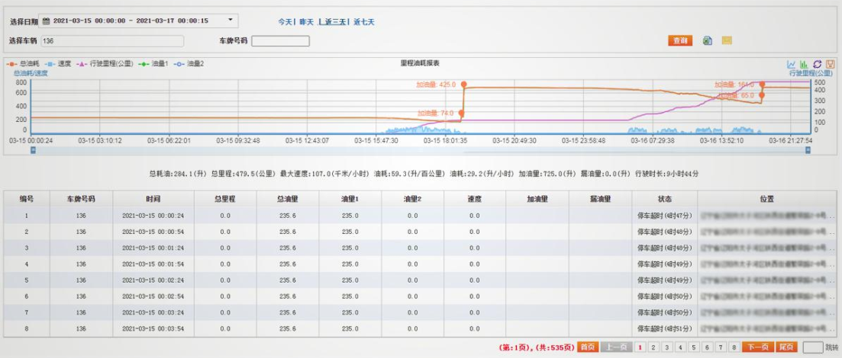Click right handle of chart zoom slider
Screen dimensions: 842x358
pyautogui.click(x=808, y=150)
